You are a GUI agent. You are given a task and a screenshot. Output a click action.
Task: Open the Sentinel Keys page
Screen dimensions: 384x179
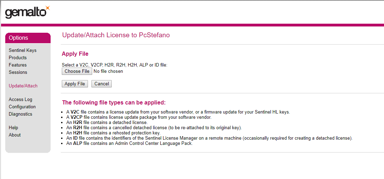coord(23,50)
